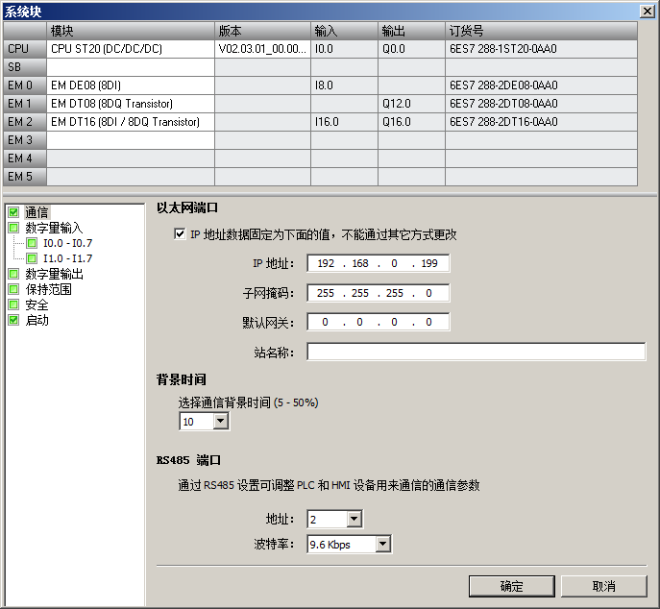Click the green box icon beside 保持范围
This screenshot has width=660, height=609.
click(x=13, y=289)
